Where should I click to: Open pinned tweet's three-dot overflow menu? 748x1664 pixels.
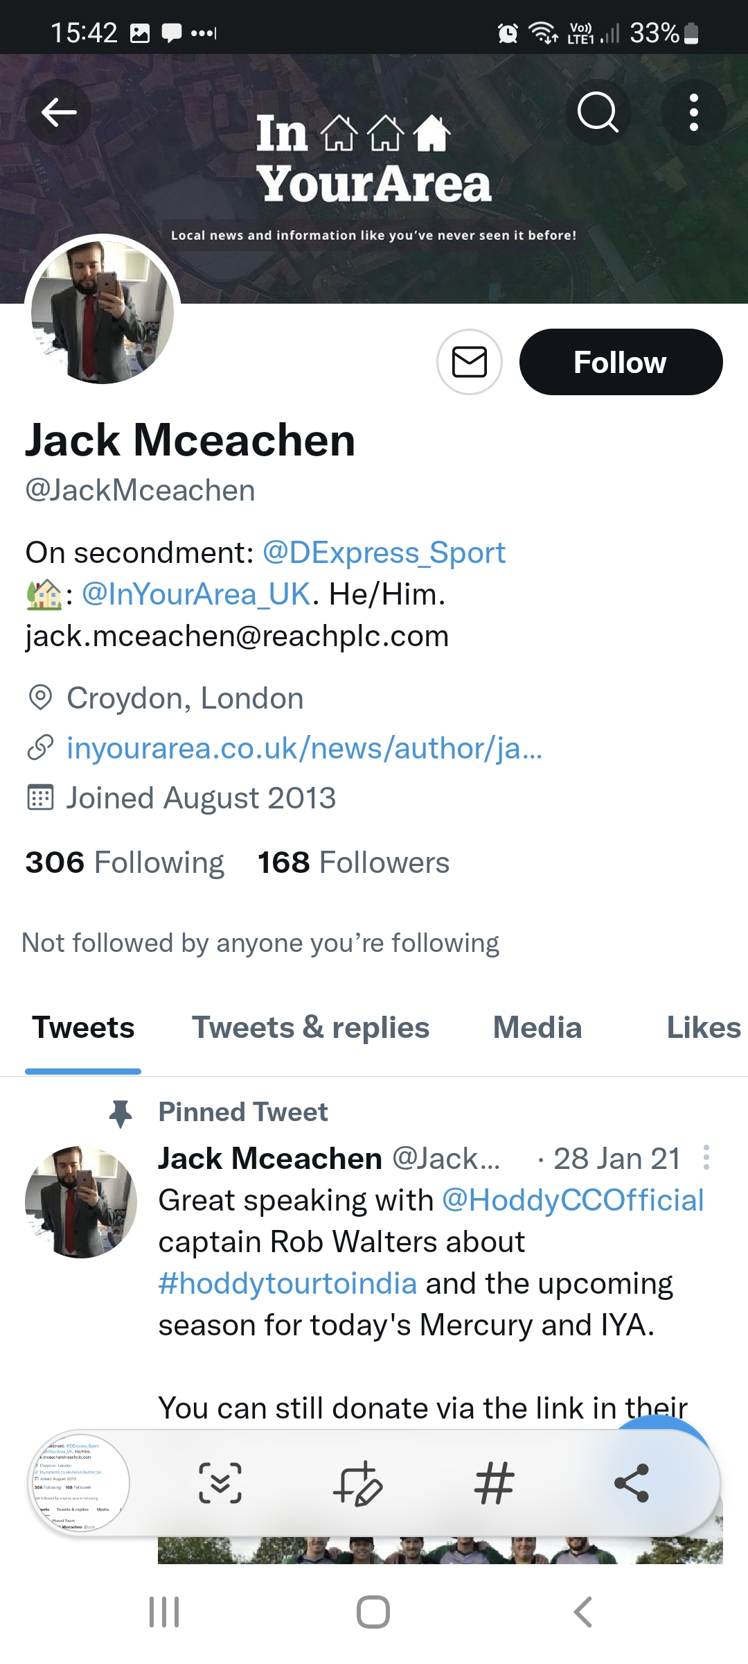pos(706,1158)
